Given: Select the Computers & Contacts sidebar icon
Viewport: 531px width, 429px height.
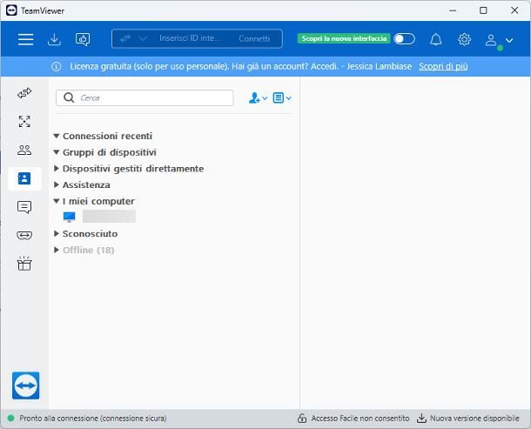Looking at the screenshot, I should (x=24, y=178).
